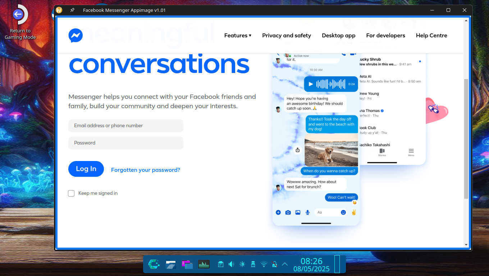This screenshot has width=489, height=276.
Task: Click the blue plus icon in chat toolbar
Action: pos(278,212)
